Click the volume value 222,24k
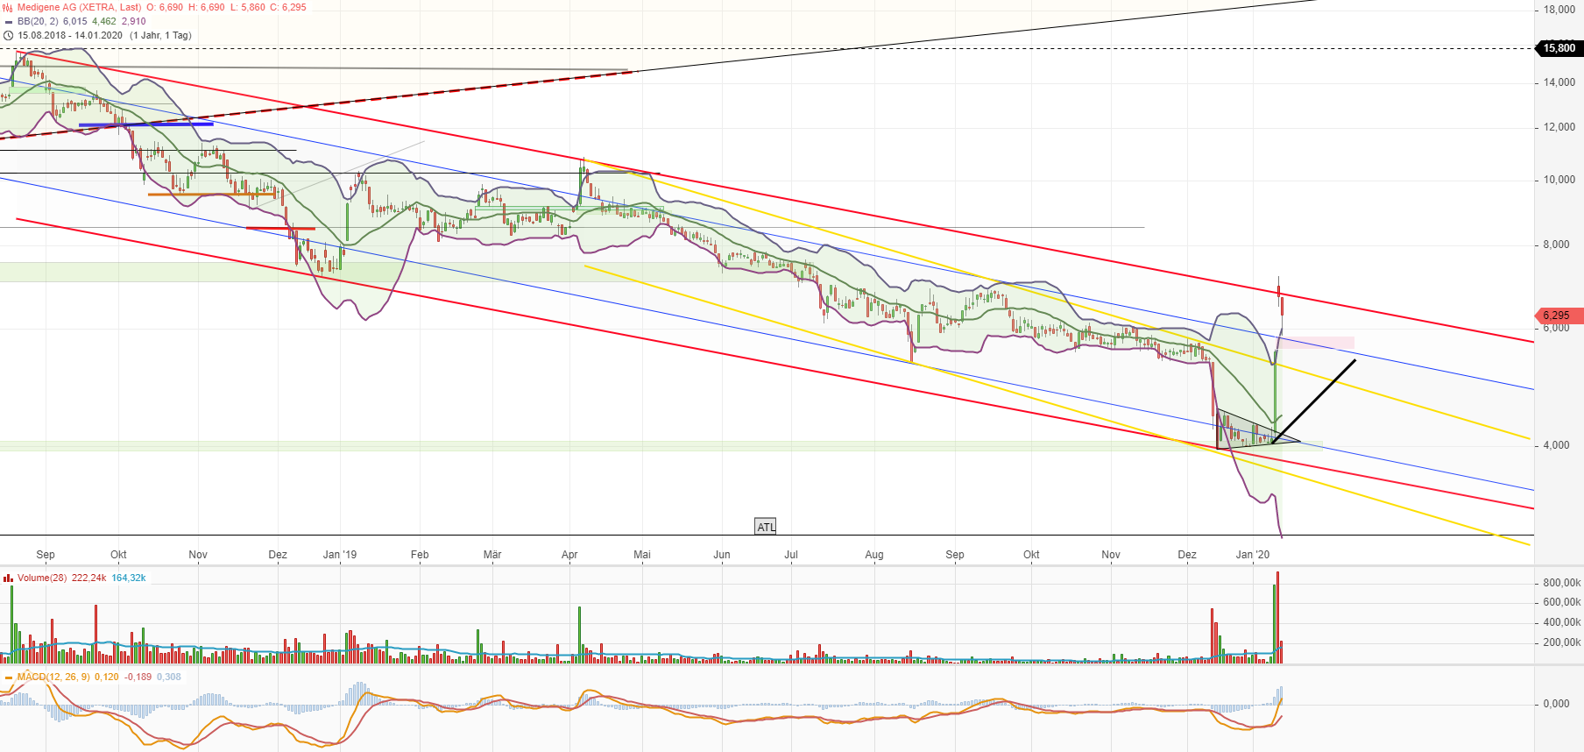1584x752 pixels. (89, 578)
